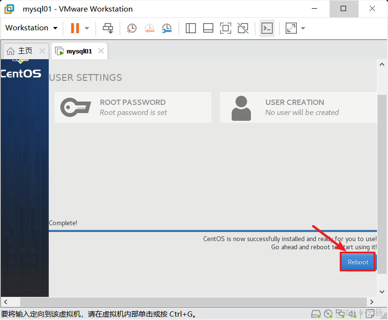
Task: Open ROOT PASSWORD settings
Action: pyautogui.click(x=133, y=107)
